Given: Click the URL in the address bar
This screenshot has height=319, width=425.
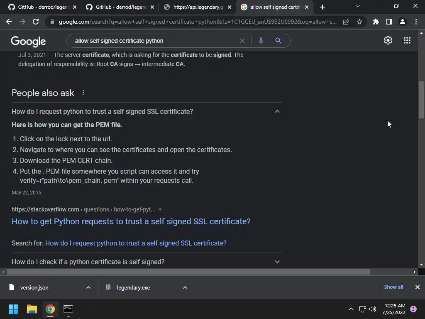Looking at the screenshot, I should click(x=198, y=22).
